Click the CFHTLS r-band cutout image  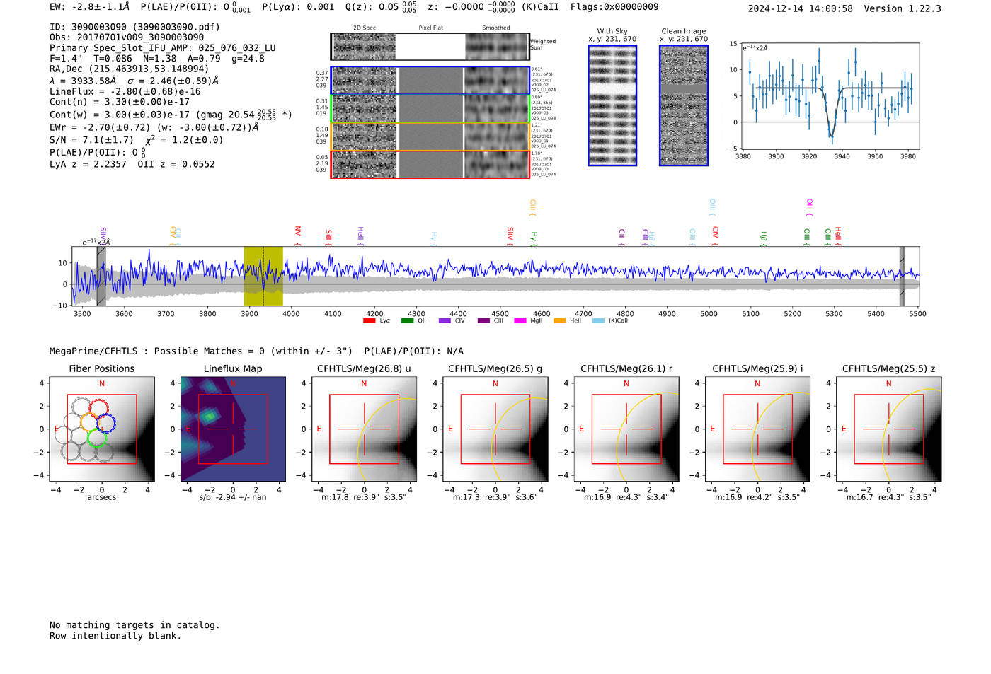tap(626, 429)
